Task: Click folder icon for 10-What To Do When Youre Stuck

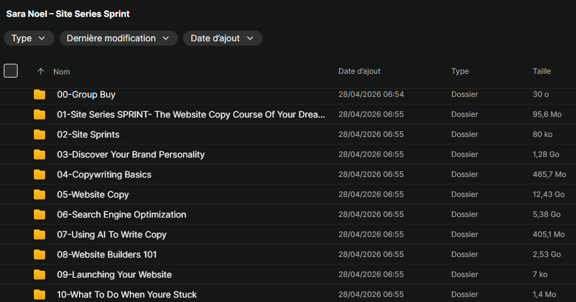Action: (x=39, y=294)
